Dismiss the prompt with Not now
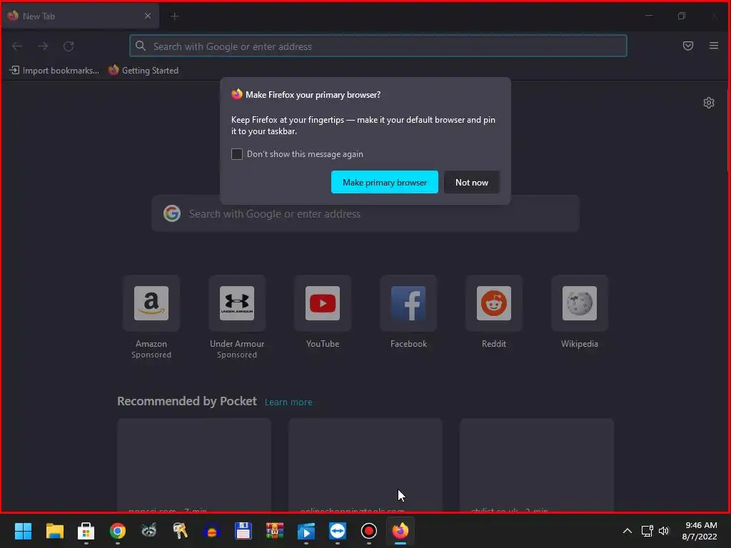Screen dimensions: 731x548 point(472,182)
